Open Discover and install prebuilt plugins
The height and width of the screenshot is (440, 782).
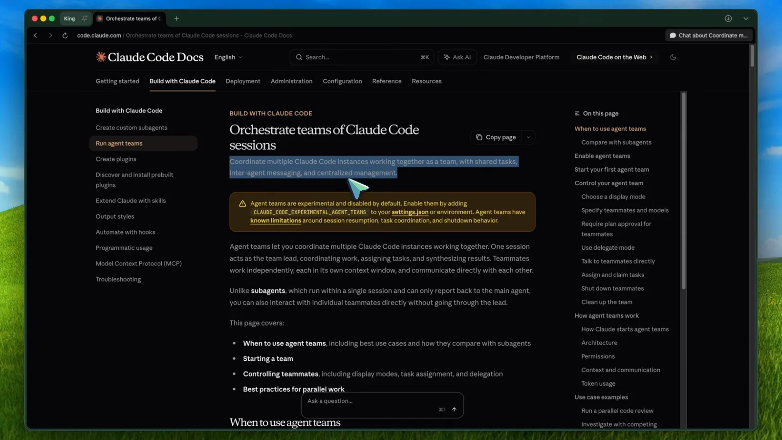click(134, 180)
